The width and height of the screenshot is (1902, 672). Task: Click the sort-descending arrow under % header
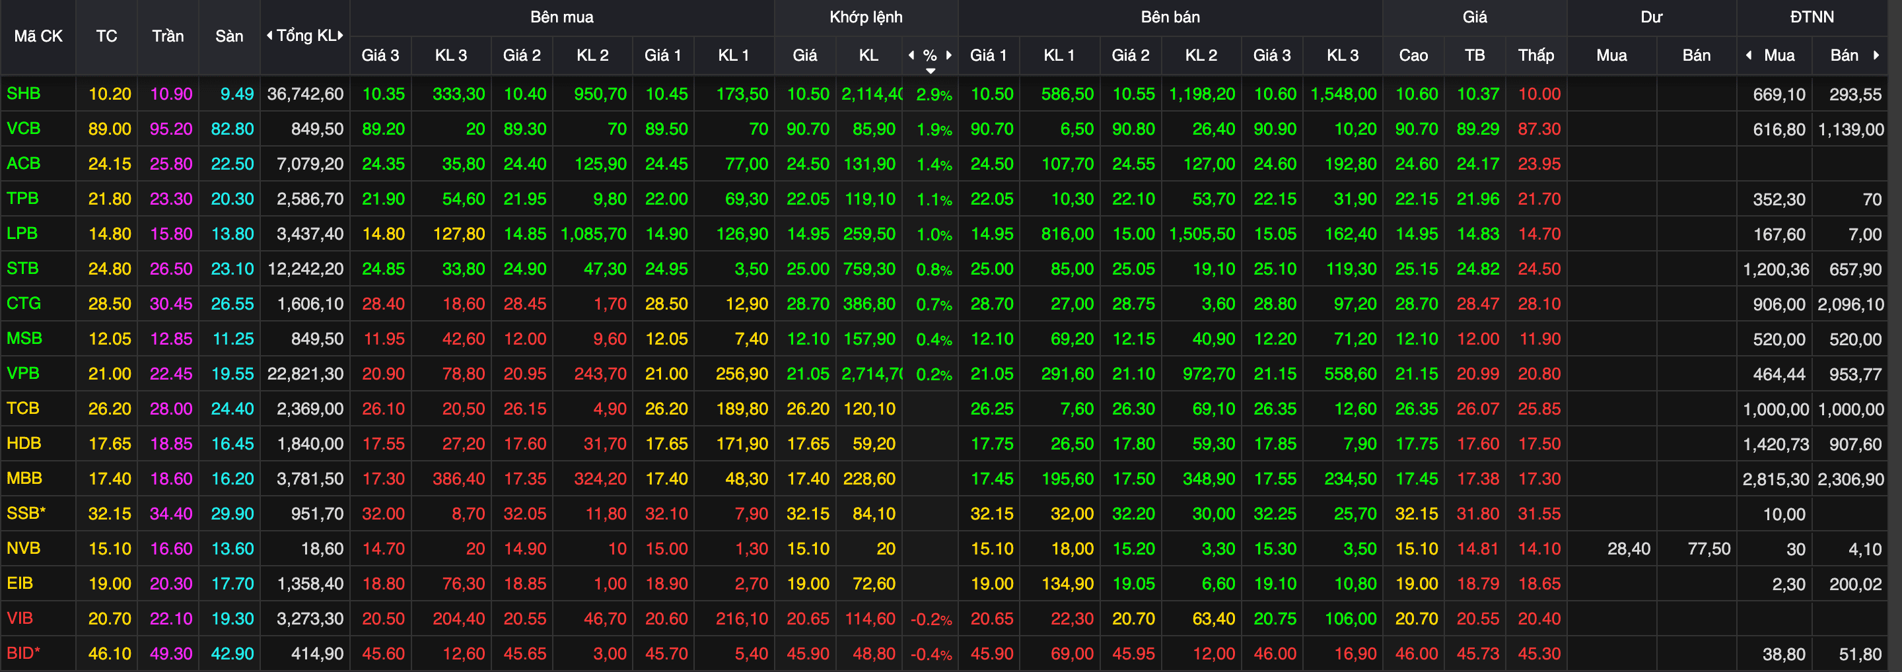931,71
